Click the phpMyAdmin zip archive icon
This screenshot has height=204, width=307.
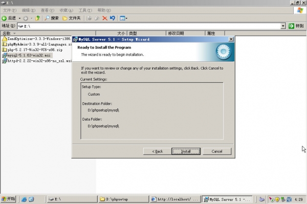coord(5,44)
